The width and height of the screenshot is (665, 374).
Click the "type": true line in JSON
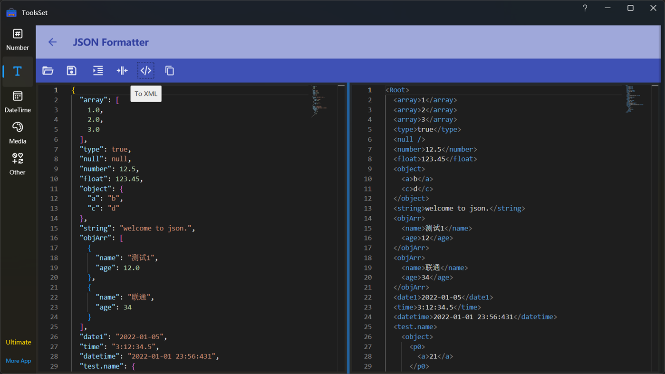(x=105, y=149)
